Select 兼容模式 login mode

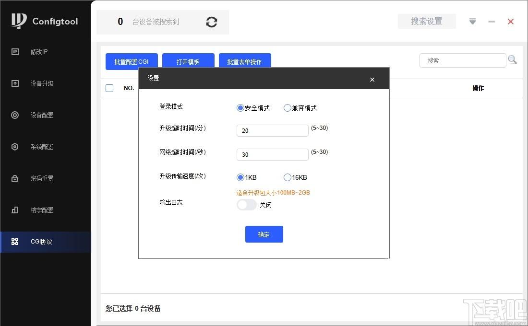[x=287, y=108]
